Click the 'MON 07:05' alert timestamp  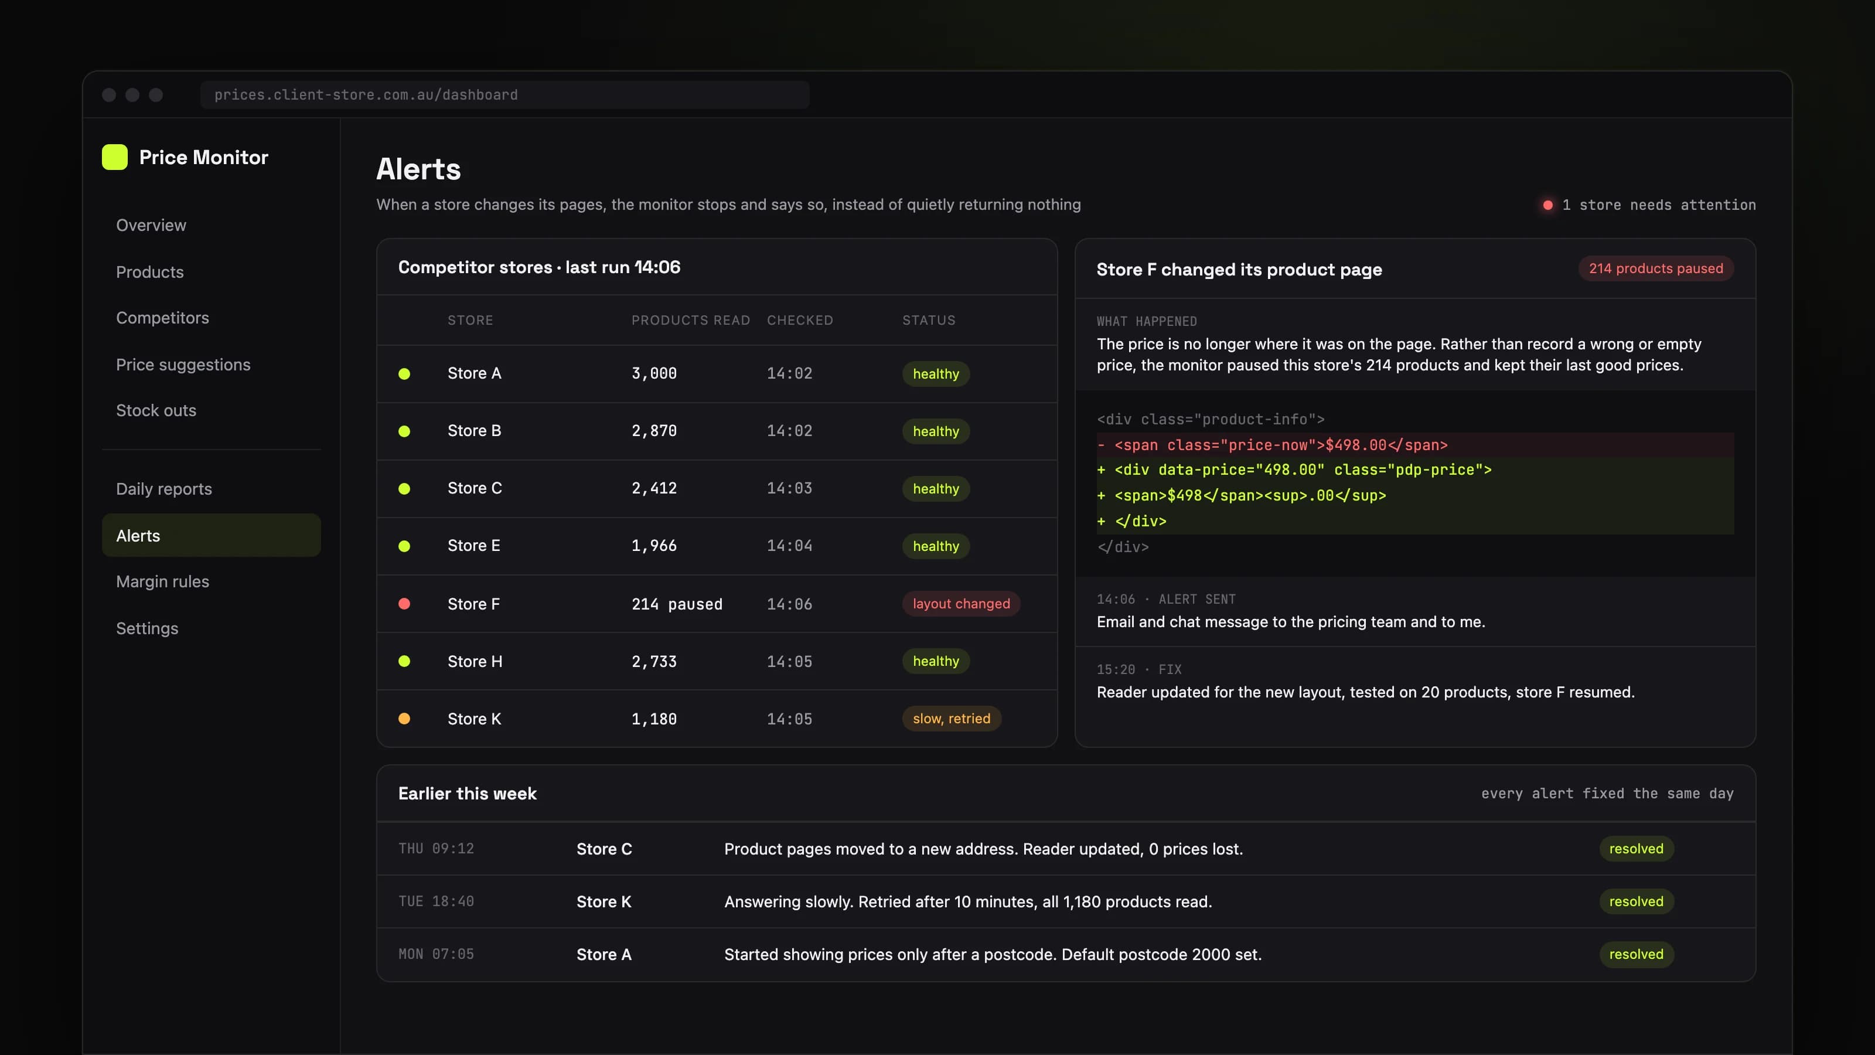tap(435, 955)
